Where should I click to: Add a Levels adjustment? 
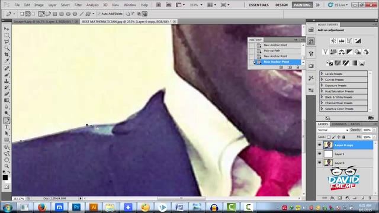tap(342, 41)
